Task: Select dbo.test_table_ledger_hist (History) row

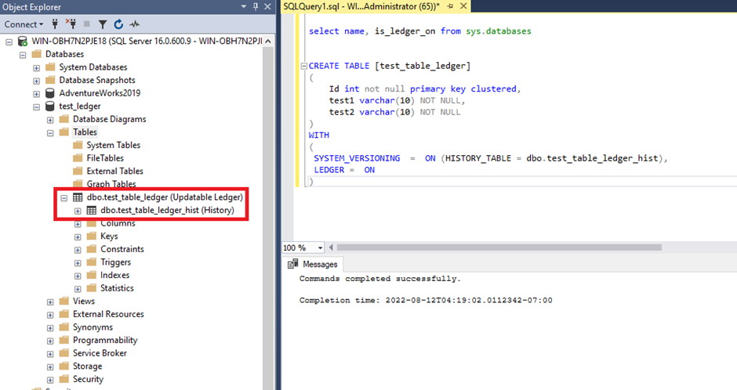Action: pyautogui.click(x=160, y=210)
